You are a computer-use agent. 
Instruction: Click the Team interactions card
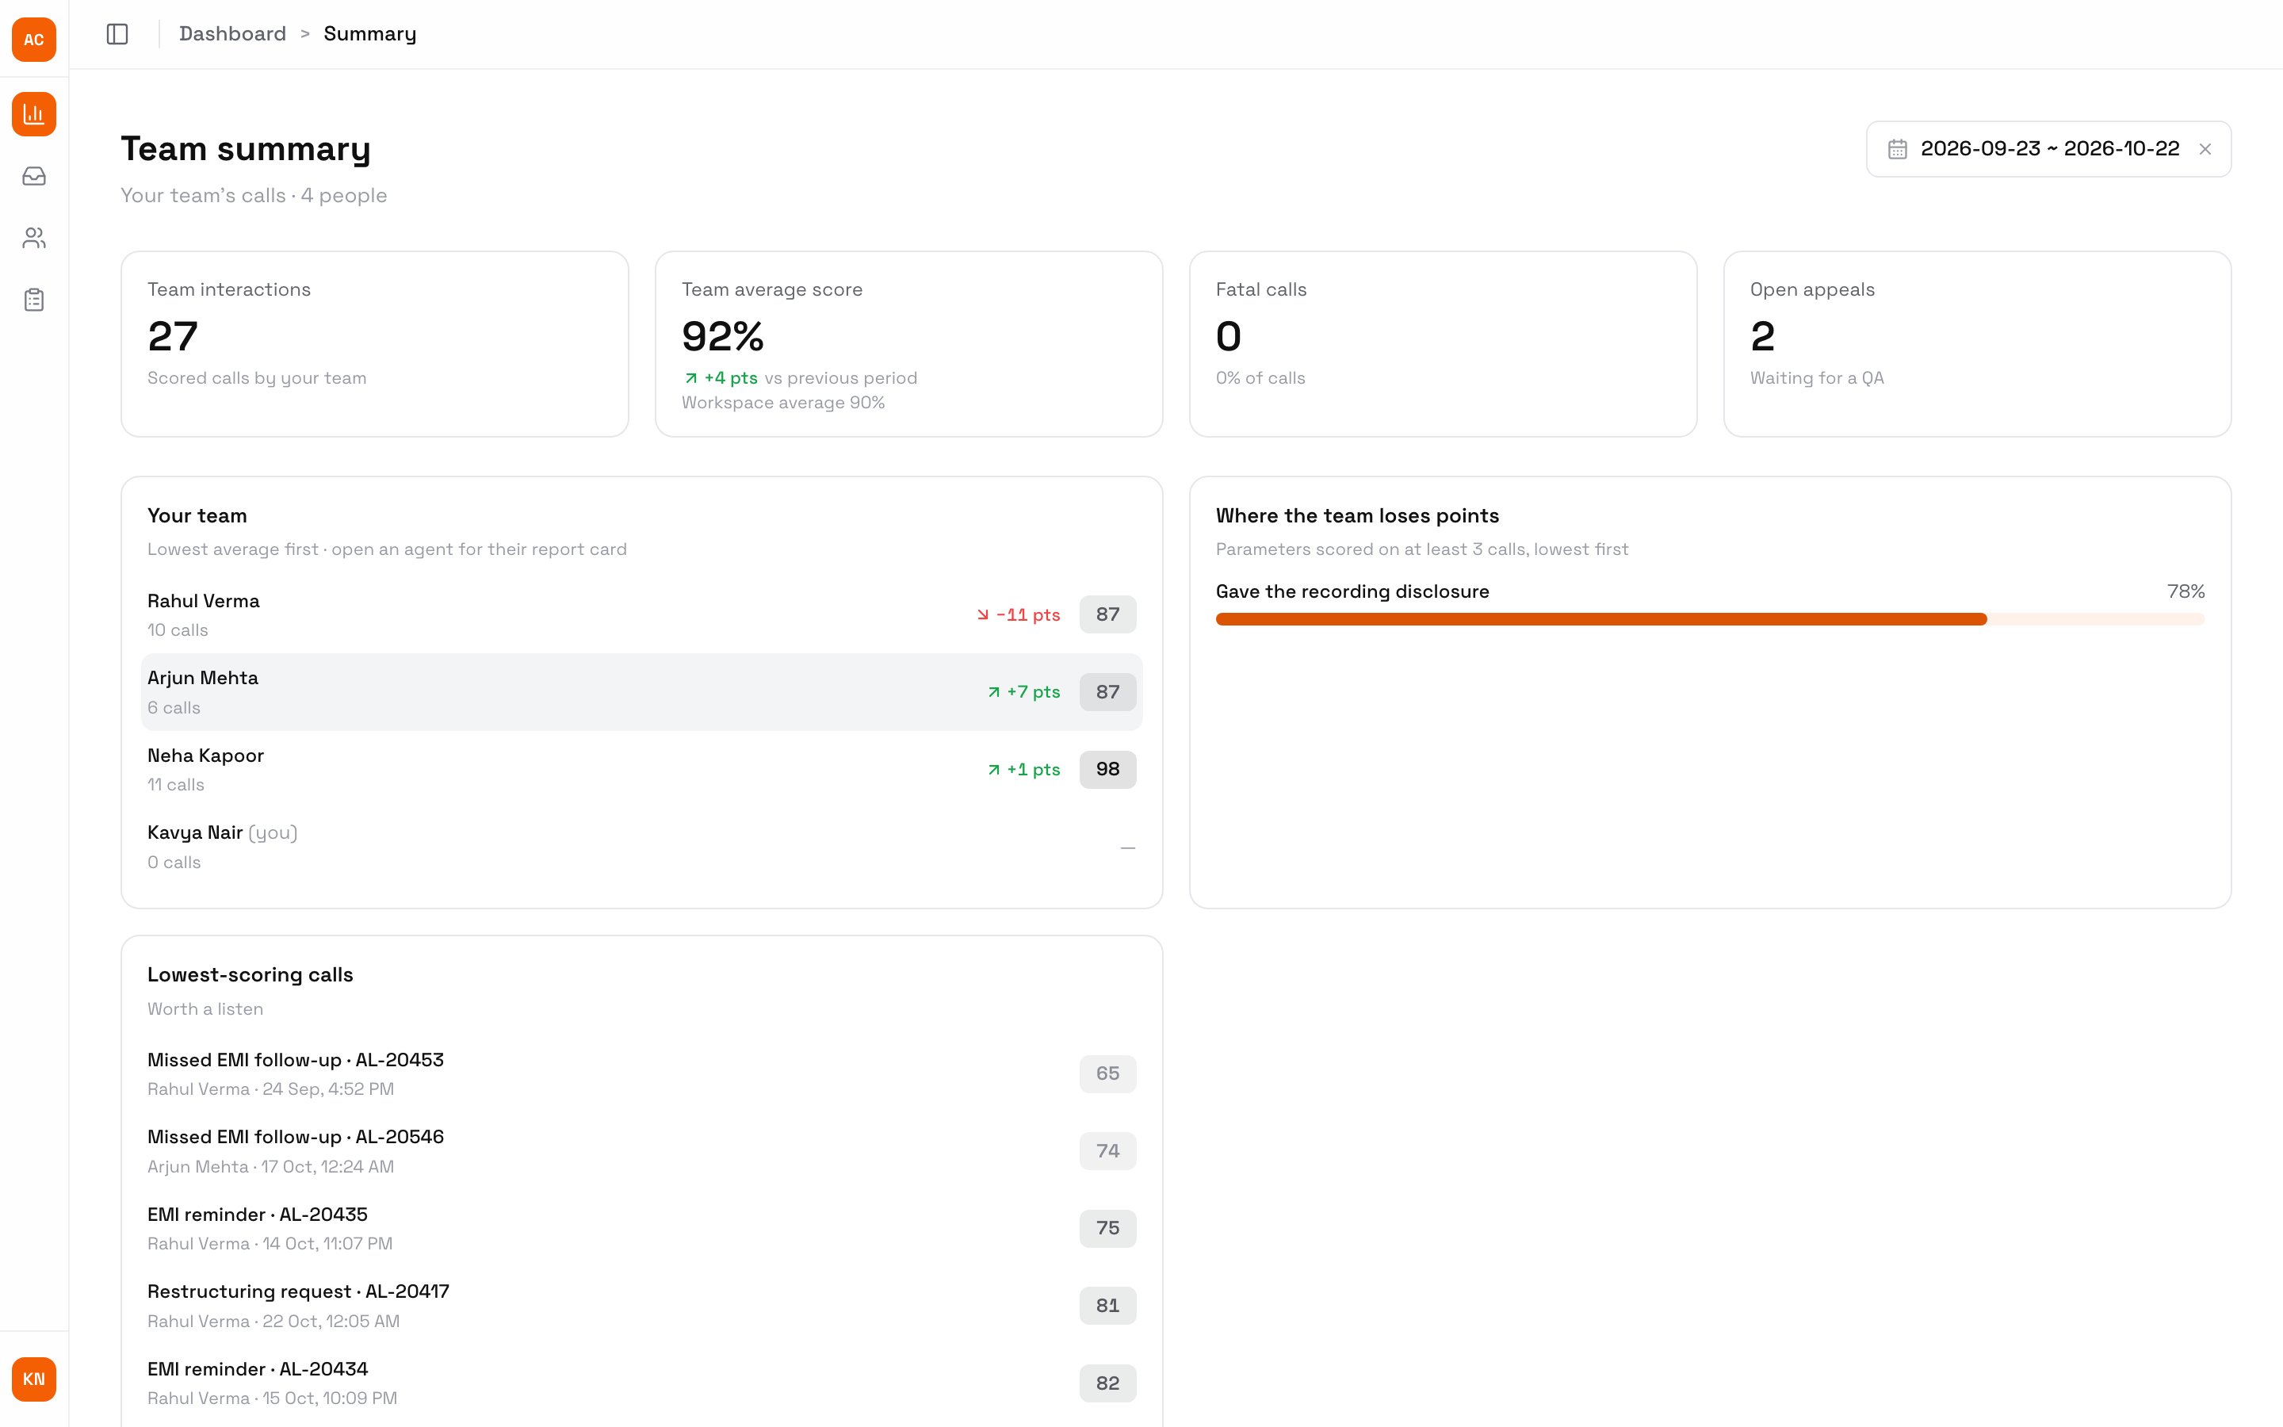(374, 343)
